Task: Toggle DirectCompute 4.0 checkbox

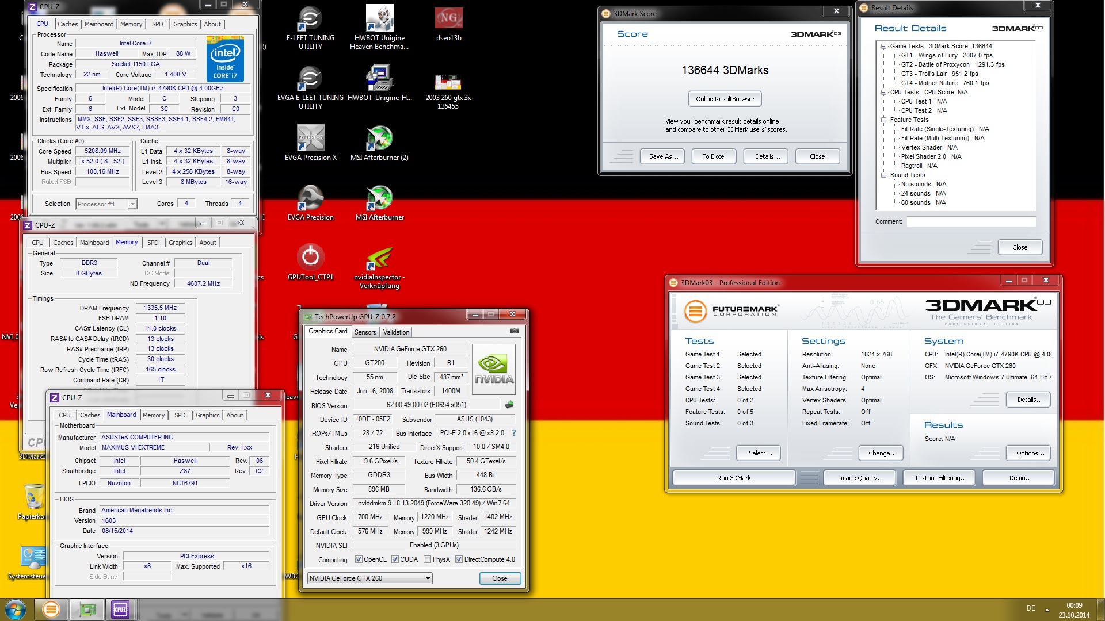Action: 459,559
